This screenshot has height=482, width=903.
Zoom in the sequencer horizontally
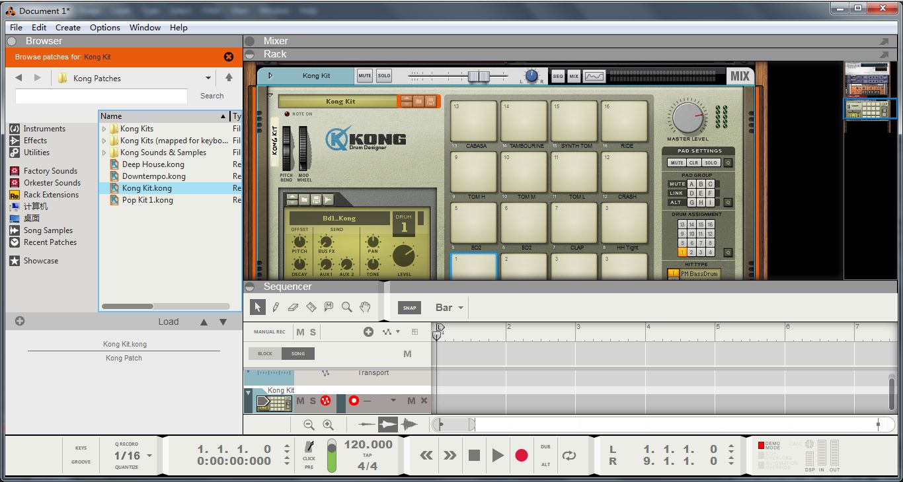(x=328, y=425)
